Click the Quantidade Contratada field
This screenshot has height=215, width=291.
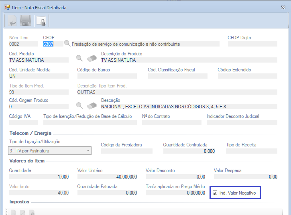[189, 151]
